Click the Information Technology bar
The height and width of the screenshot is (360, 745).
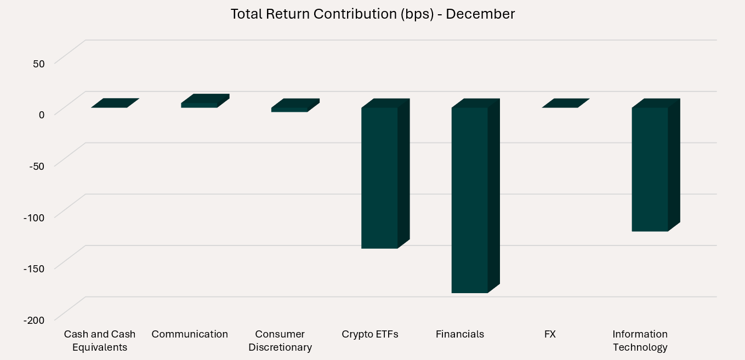(650, 169)
